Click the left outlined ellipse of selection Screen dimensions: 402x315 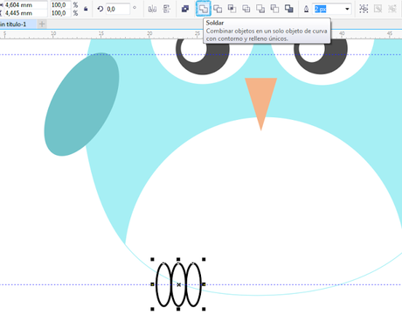click(163, 284)
